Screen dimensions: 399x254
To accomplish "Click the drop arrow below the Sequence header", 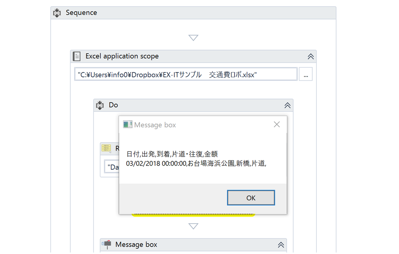I will point(193,38).
